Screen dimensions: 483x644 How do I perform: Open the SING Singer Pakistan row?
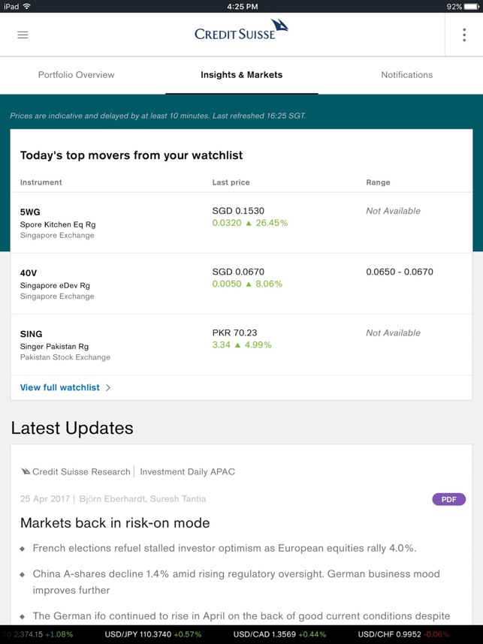click(x=241, y=345)
